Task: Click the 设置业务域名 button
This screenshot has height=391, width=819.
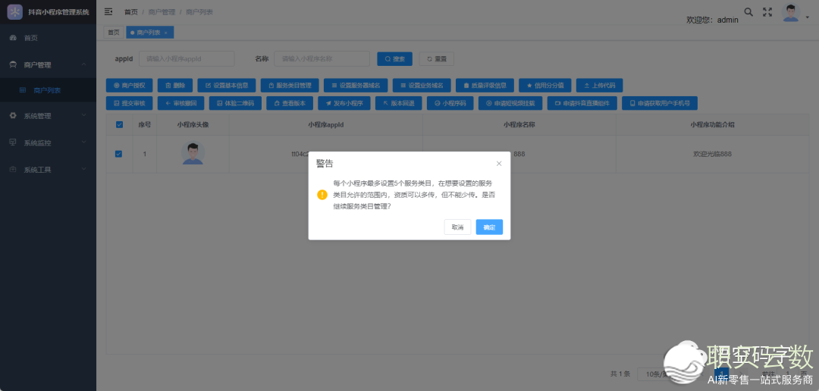Action: [422, 85]
